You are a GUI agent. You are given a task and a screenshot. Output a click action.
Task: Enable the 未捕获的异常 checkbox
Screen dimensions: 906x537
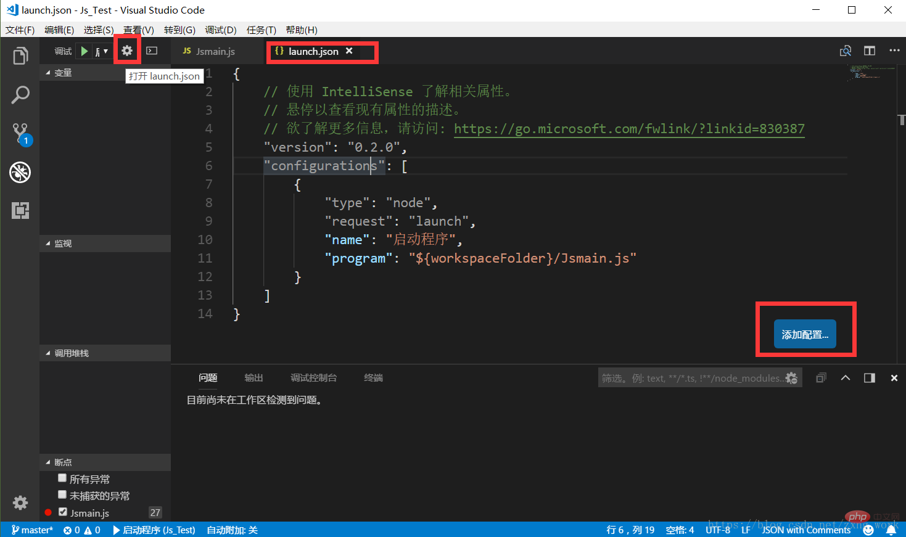point(62,494)
